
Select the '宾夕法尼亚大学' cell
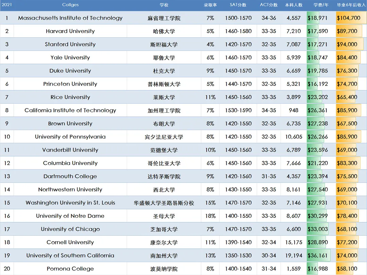click(164, 137)
